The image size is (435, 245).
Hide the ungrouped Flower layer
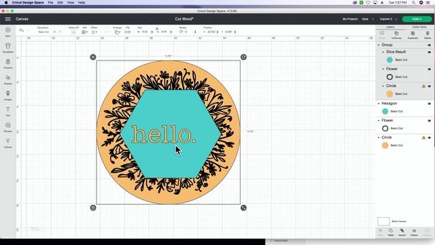click(429, 120)
